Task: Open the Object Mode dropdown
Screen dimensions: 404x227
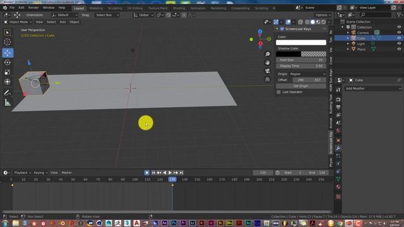Action: [x=18, y=22]
